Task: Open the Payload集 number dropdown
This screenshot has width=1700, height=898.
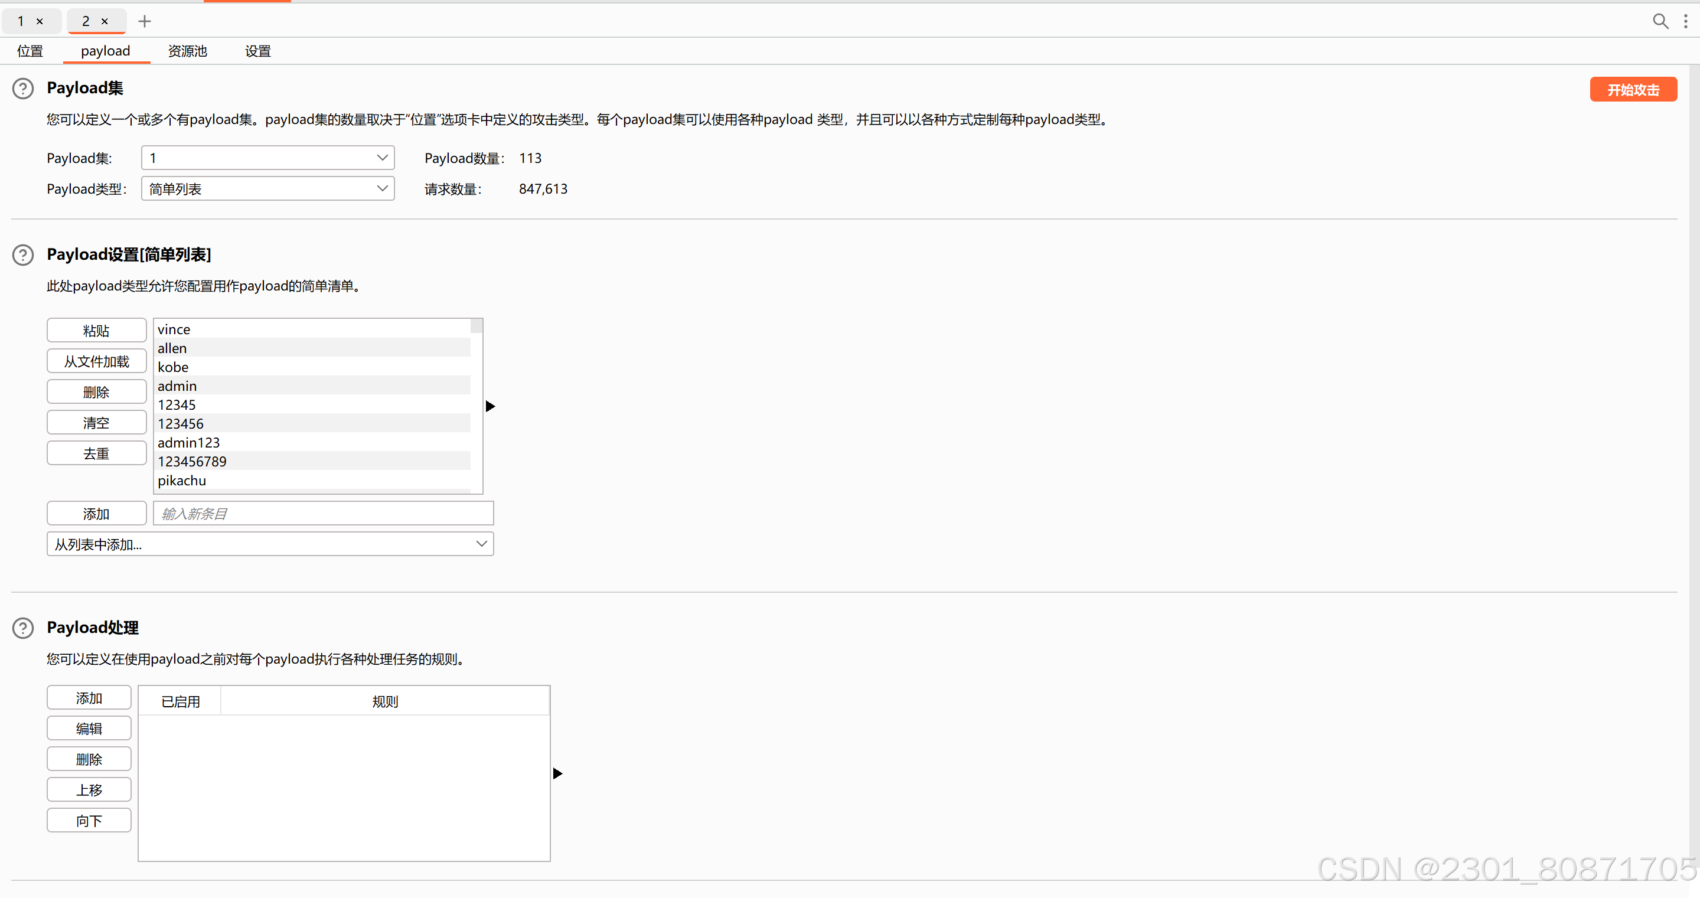Action: pyautogui.click(x=267, y=158)
